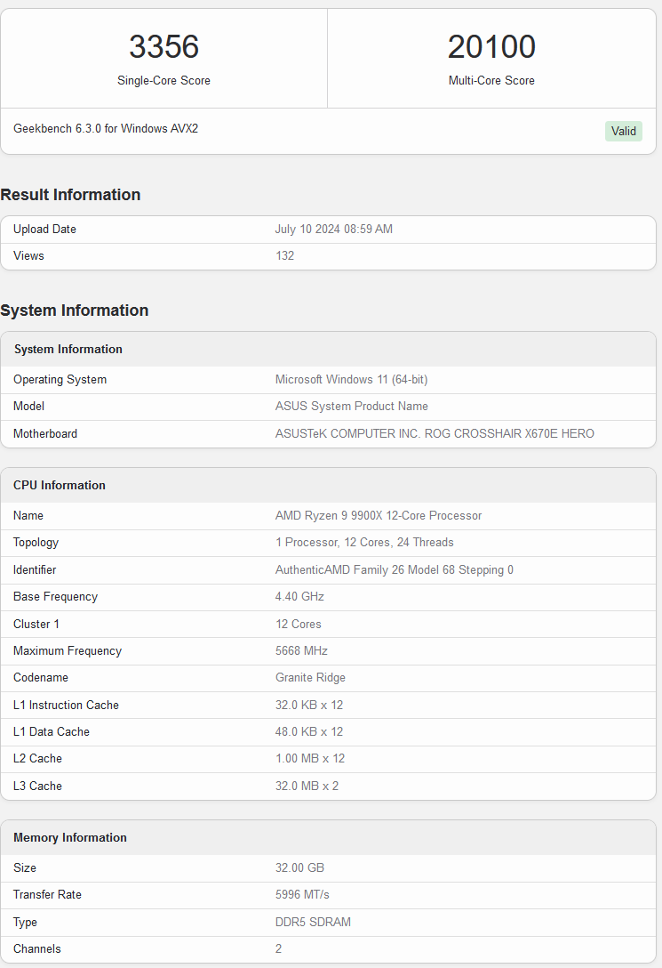Click the Cluster 1 row label
The image size is (662, 968).
tap(36, 625)
